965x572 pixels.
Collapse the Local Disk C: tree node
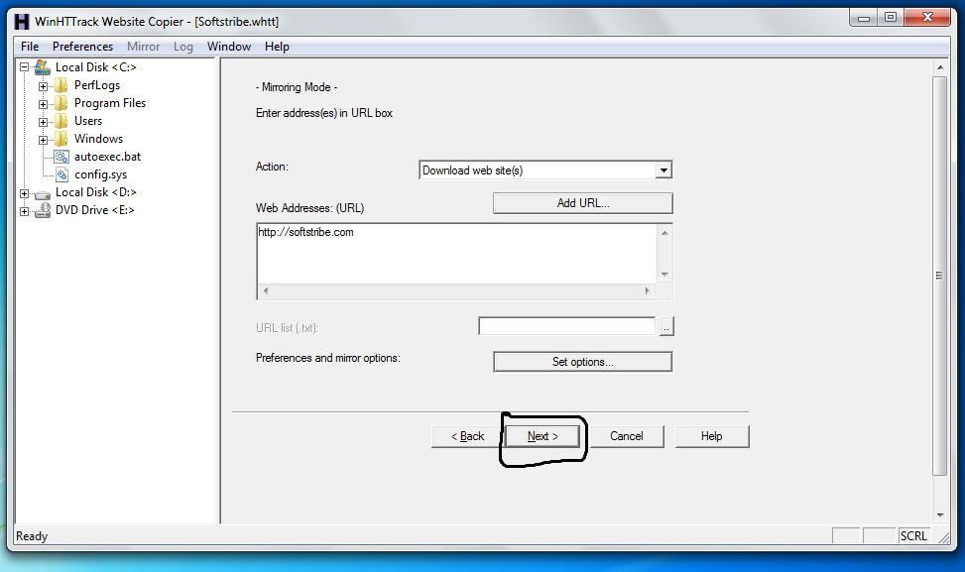coord(23,66)
